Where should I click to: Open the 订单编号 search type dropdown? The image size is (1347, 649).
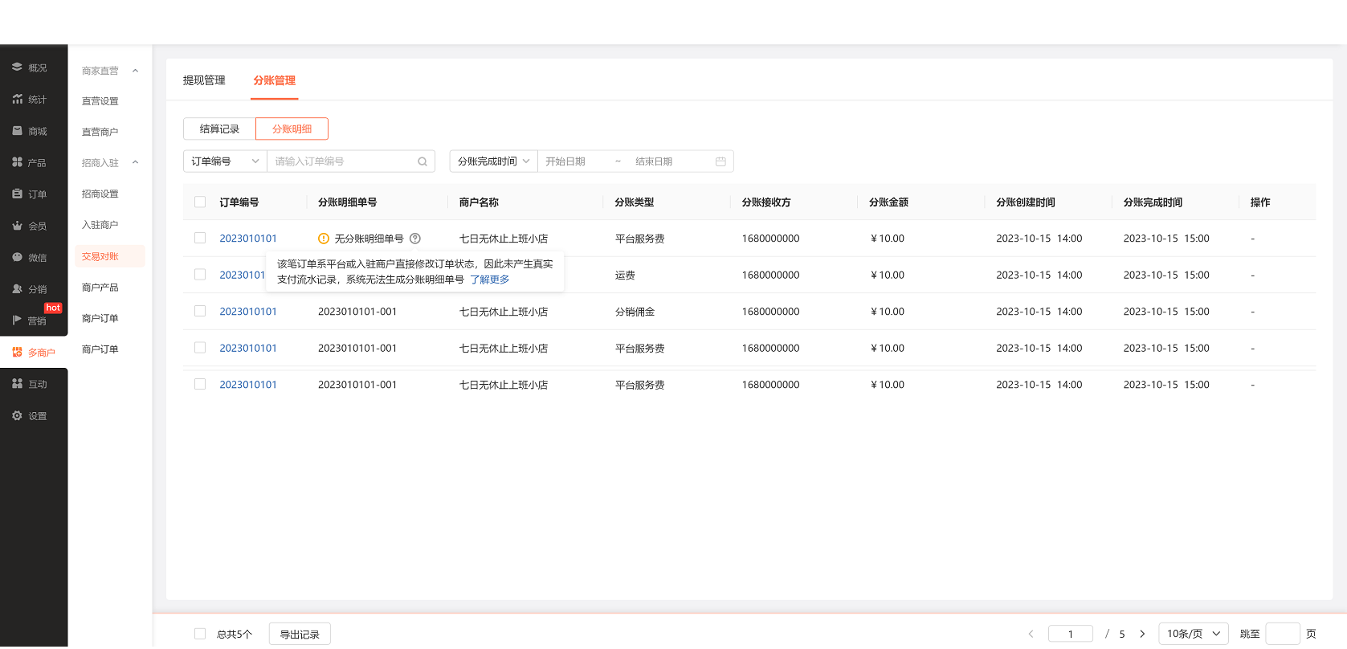click(225, 161)
